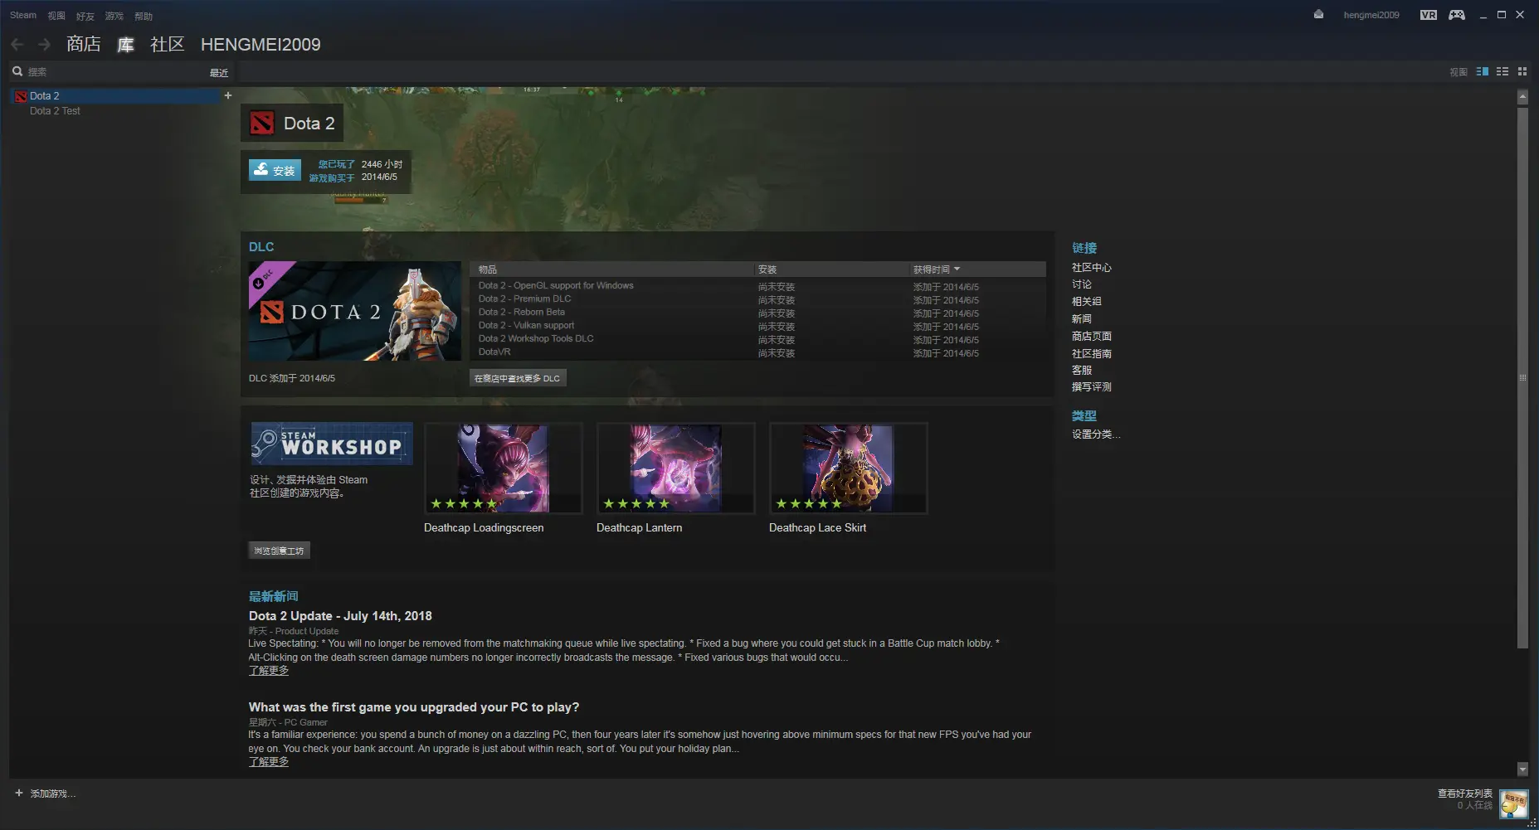Open the 社区指南 link

pos(1091,354)
